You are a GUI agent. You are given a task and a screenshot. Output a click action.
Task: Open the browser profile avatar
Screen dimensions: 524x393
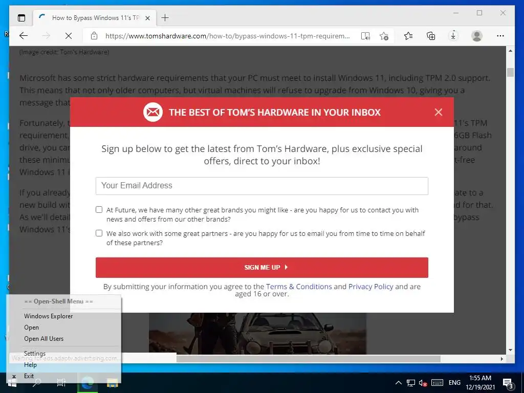(x=477, y=36)
